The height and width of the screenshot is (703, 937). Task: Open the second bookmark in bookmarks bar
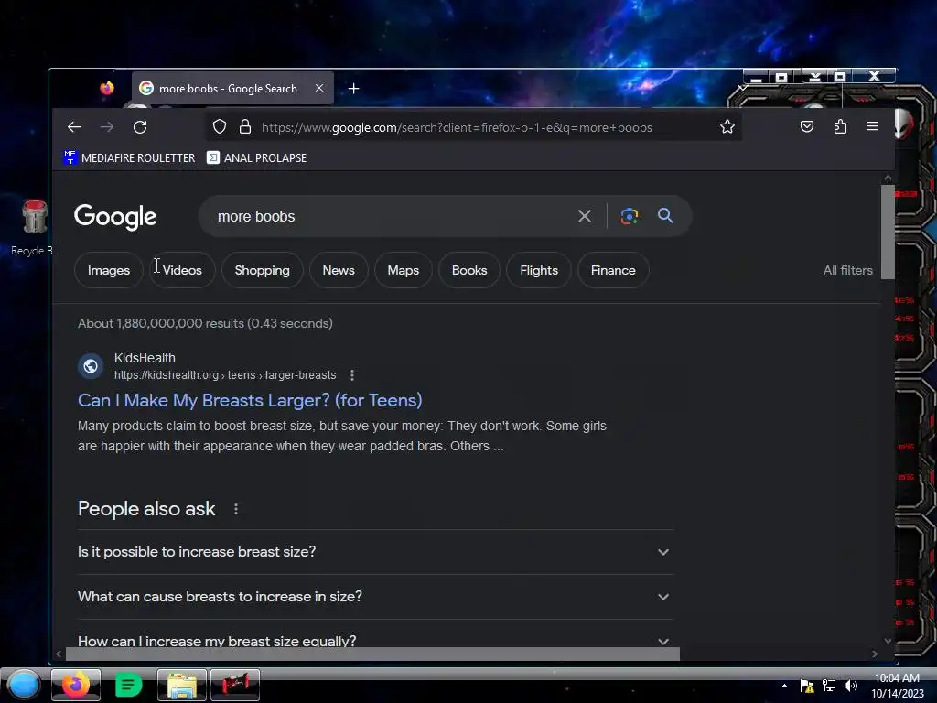(x=257, y=157)
